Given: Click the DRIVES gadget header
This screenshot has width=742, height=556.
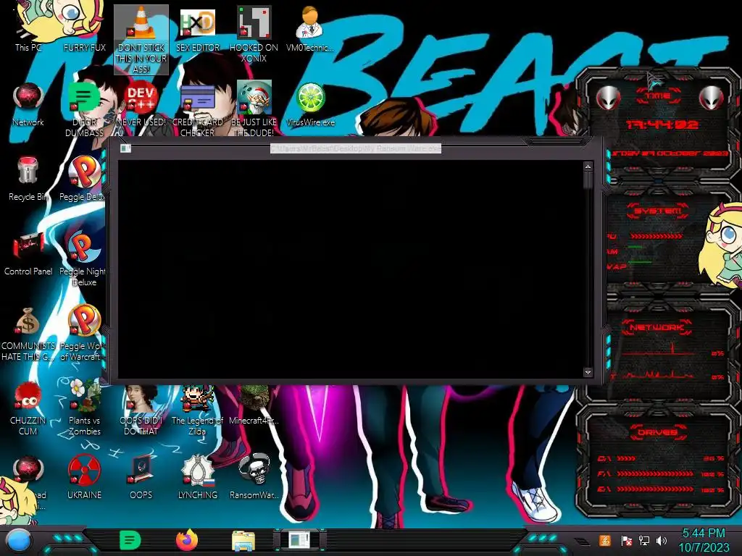Looking at the screenshot, I should coord(658,432).
